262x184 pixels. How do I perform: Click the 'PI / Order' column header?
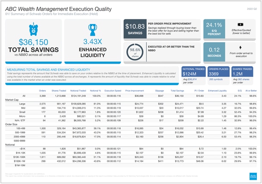pyautogui.click(x=199, y=91)
